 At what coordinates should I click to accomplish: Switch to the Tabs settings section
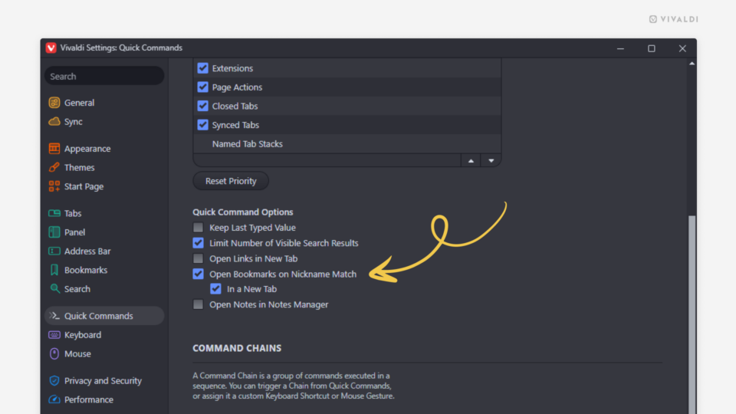tap(104, 213)
